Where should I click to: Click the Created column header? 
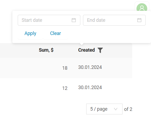(x=87, y=50)
